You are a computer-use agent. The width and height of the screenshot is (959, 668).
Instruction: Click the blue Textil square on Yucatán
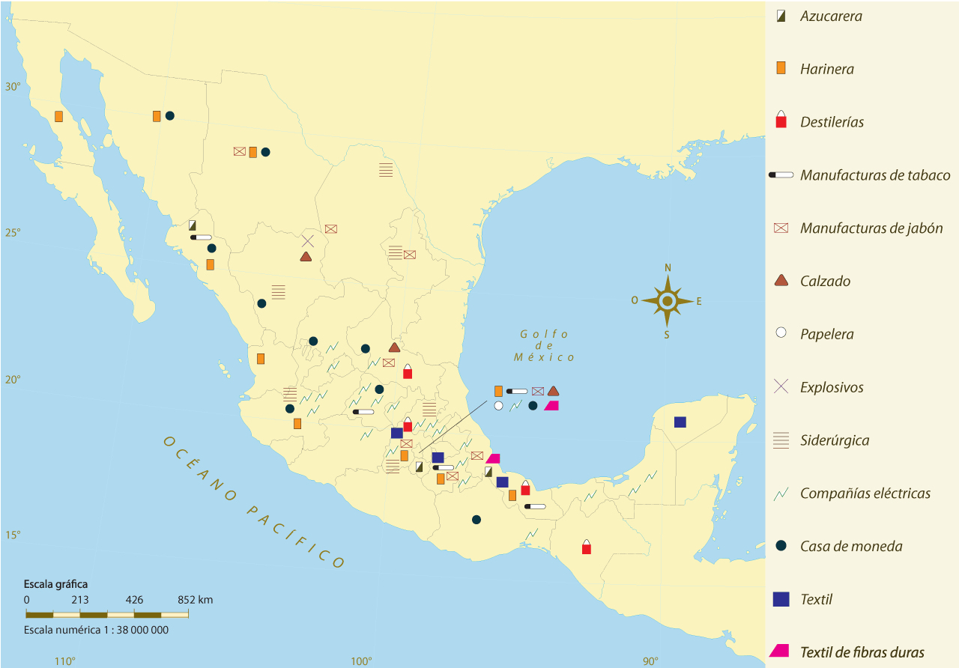680,422
